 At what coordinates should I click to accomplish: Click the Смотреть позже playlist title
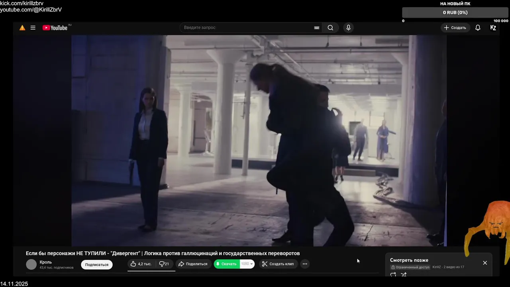click(x=409, y=260)
